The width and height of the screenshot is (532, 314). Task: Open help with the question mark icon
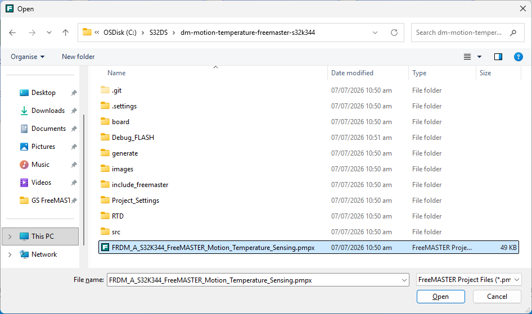[518, 57]
